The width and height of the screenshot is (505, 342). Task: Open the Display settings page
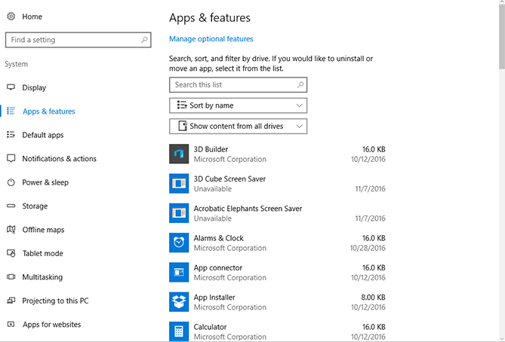[34, 87]
